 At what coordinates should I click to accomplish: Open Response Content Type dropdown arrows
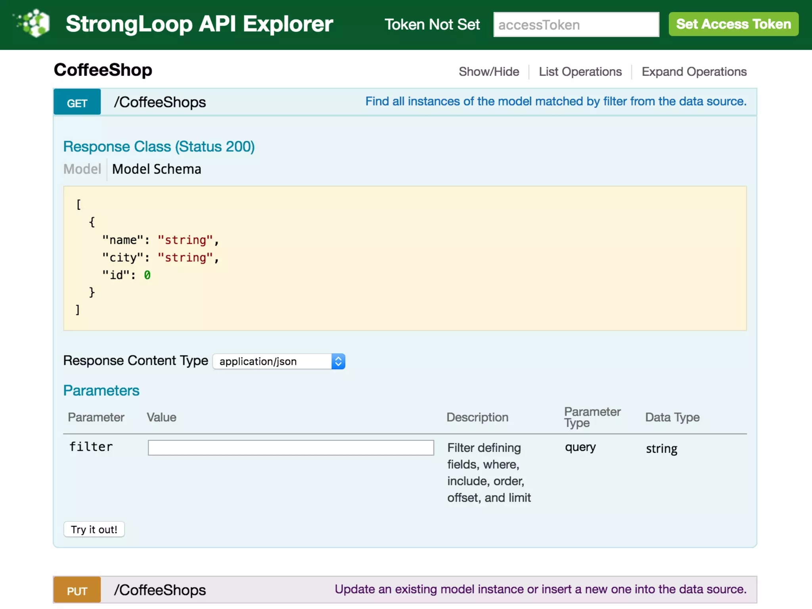(338, 361)
